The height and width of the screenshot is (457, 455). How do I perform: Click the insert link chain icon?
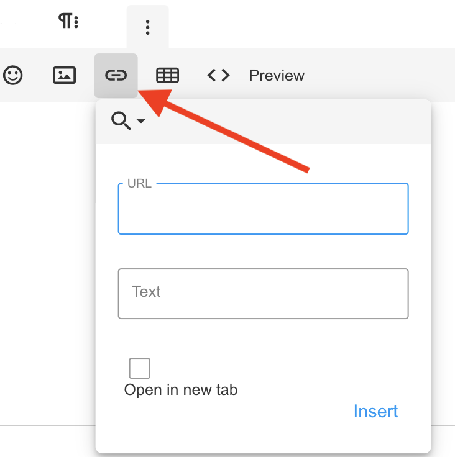tap(116, 76)
